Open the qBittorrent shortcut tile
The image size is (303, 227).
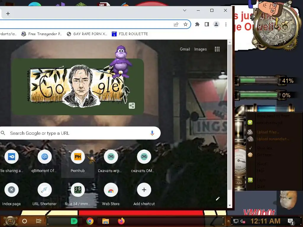point(44,162)
